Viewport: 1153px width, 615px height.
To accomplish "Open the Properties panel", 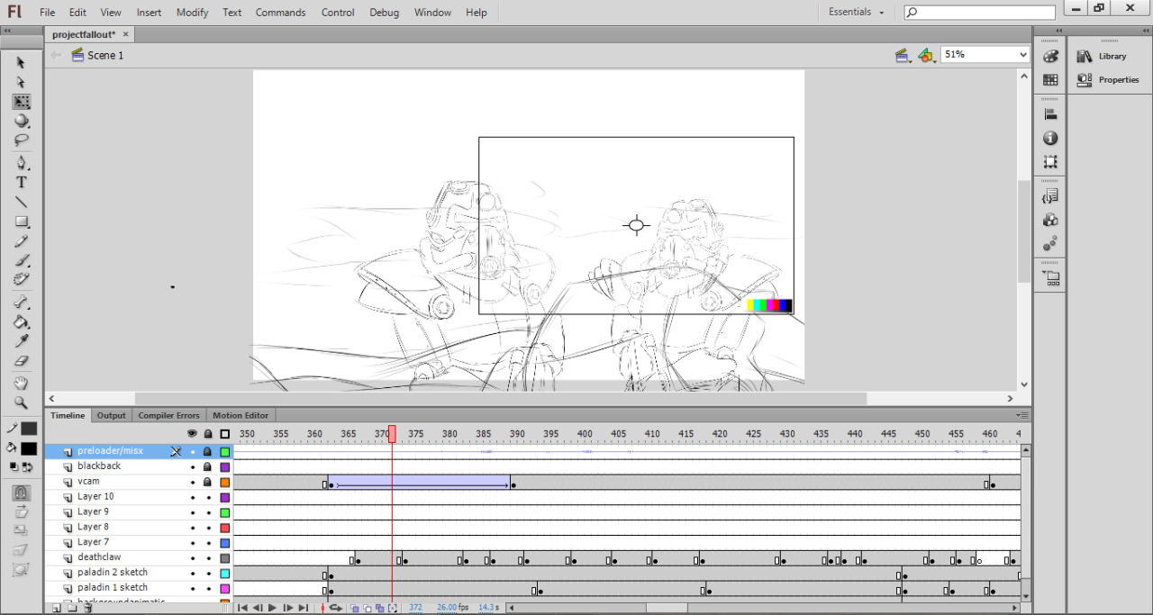I will coord(1109,79).
